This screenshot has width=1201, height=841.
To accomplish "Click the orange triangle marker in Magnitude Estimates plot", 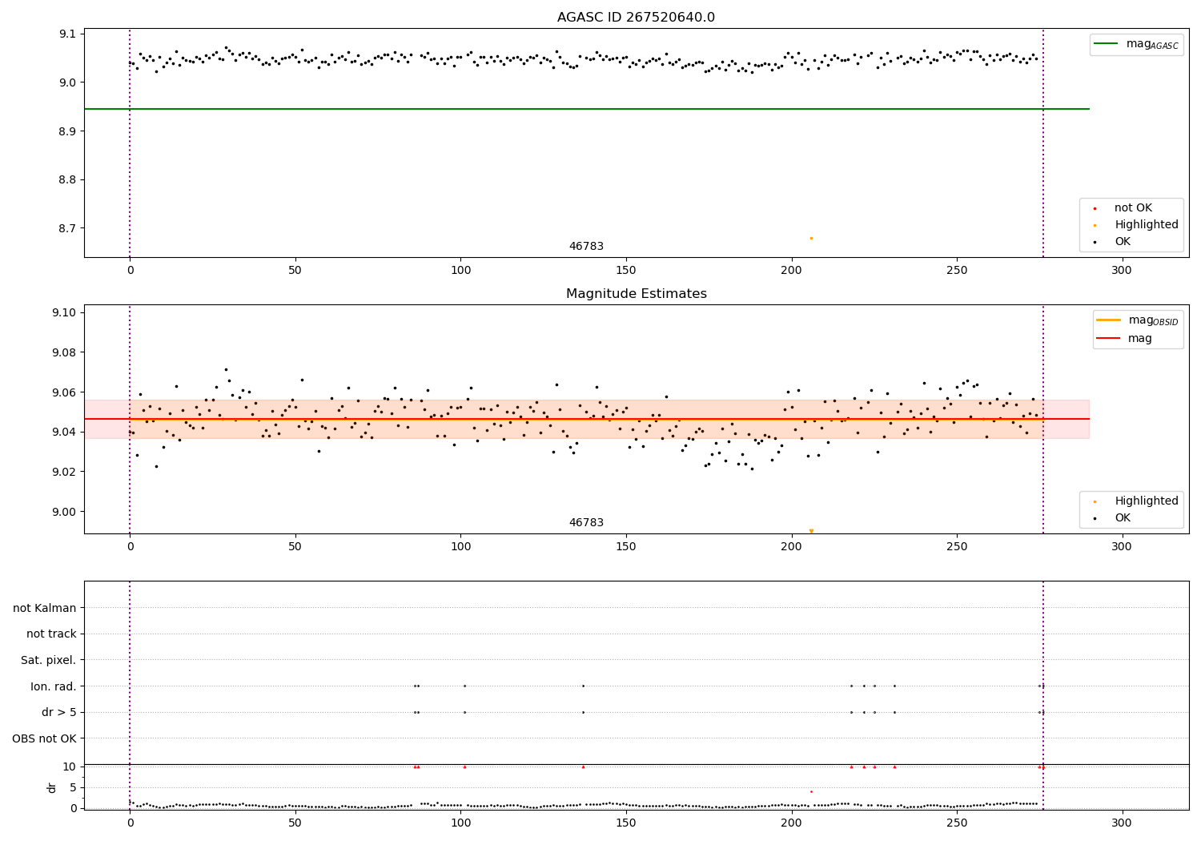I will (811, 530).
